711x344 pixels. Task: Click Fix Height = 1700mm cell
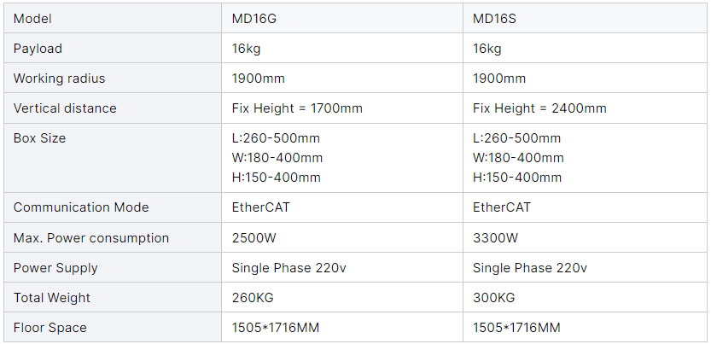click(297, 108)
